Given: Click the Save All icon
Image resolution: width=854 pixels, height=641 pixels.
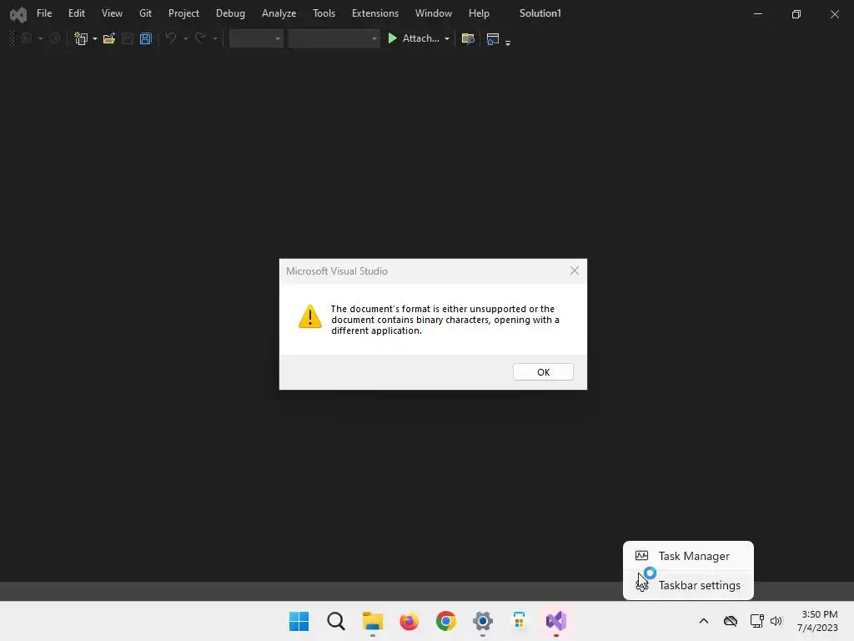Looking at the screenshot, I should click(x=145, y=38).
